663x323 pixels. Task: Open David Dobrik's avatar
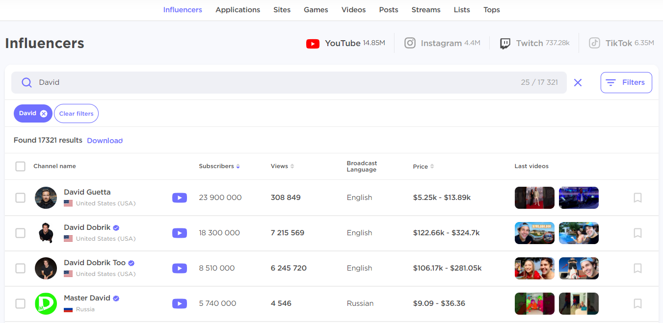(x=46, y=233)
